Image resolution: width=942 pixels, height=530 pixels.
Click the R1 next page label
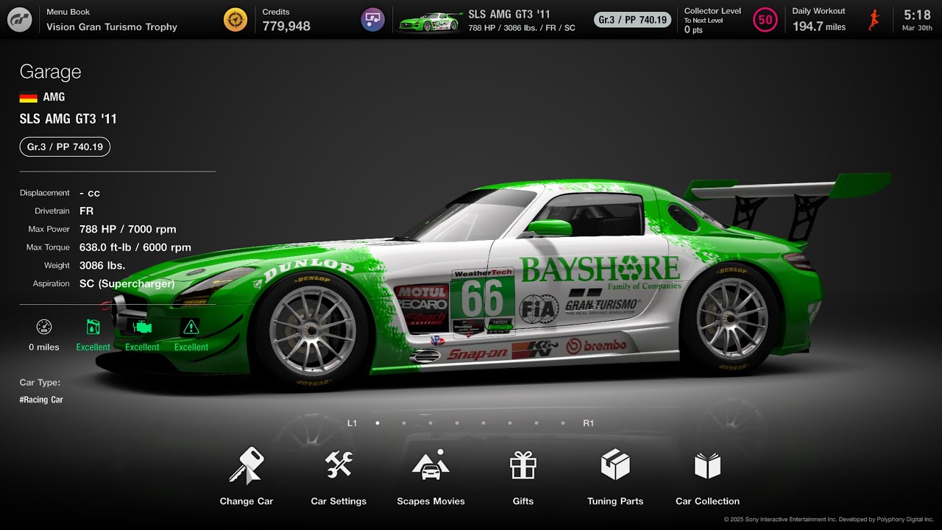pos(588,423)
